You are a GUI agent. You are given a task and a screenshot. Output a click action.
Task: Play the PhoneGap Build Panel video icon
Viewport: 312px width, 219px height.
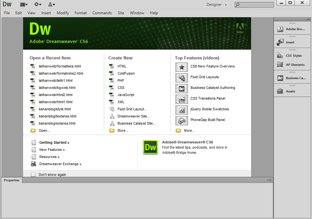click(181, 120)
